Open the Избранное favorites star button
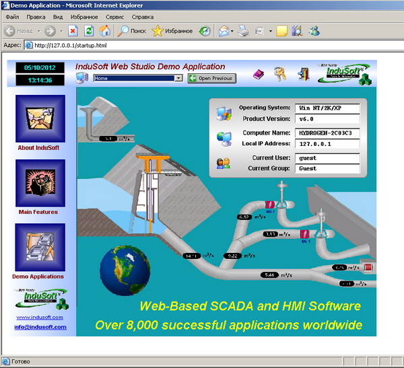This screenshot has height=368, width=404. tap(172, 31)
